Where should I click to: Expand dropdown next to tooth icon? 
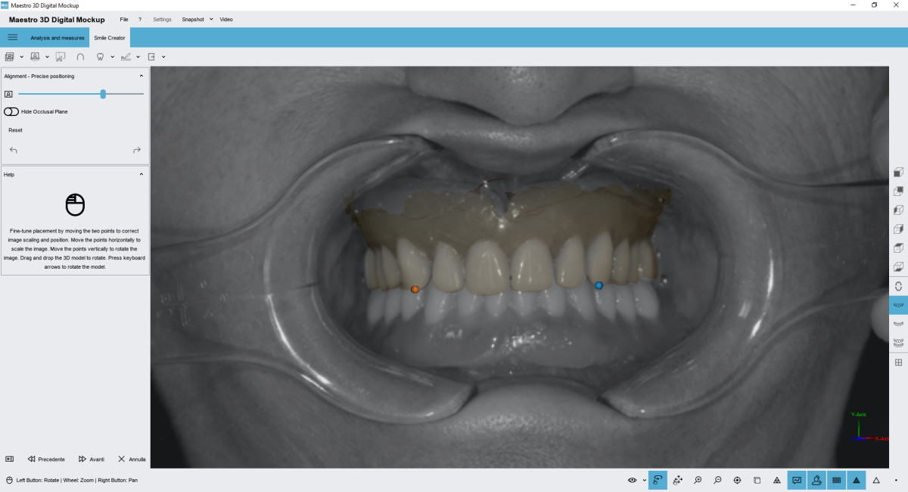tap(112, 57)
